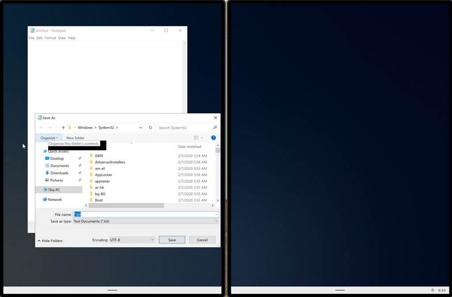The image size is (452, 297).
Task: Select the 0409 folder
Action: 99,156
